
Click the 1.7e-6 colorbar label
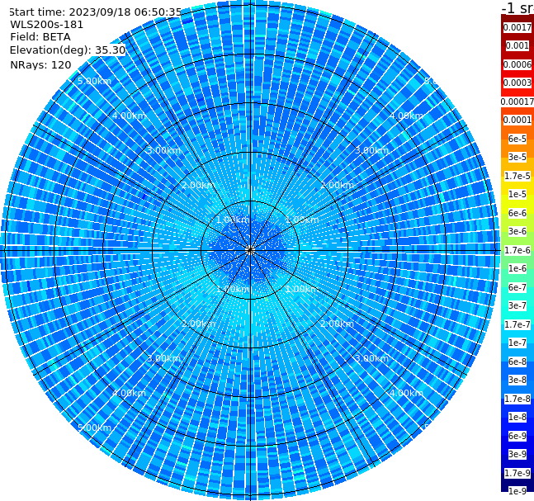pyautogui.click(x=517, y=250)
